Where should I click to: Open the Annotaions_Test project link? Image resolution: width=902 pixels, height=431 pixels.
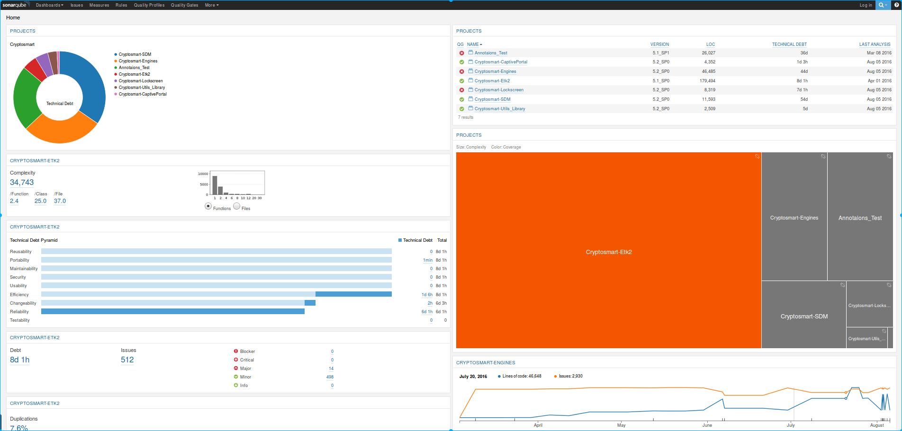[491, 53]
